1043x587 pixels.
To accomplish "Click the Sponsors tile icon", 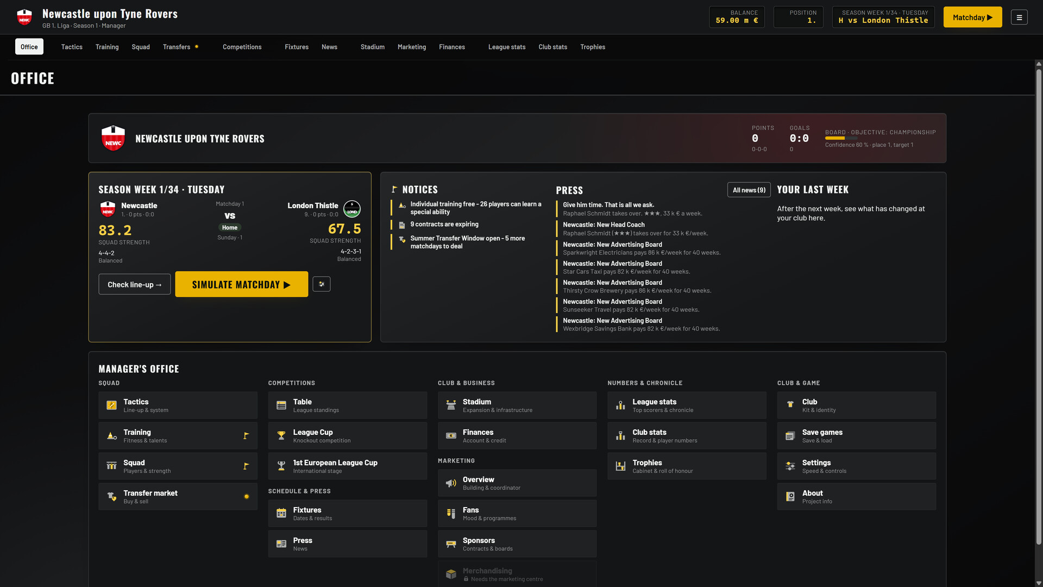I will [x=451, y=544].
